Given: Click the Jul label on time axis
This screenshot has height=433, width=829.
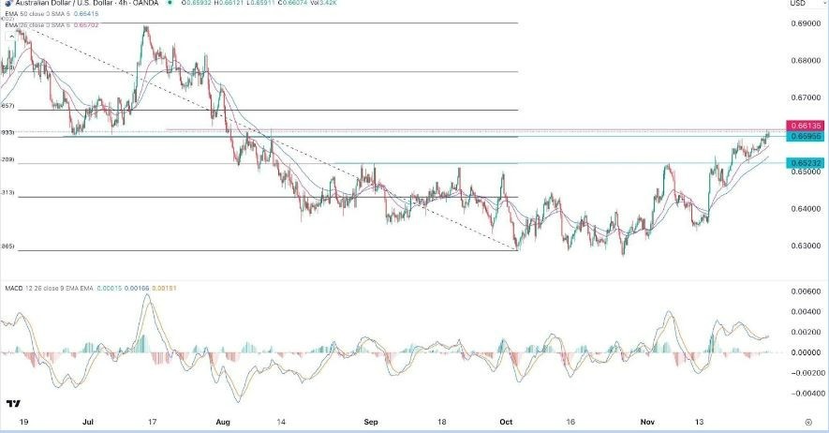Looking at the screenshot, I should pyautogui.click(x=88, y=422).
